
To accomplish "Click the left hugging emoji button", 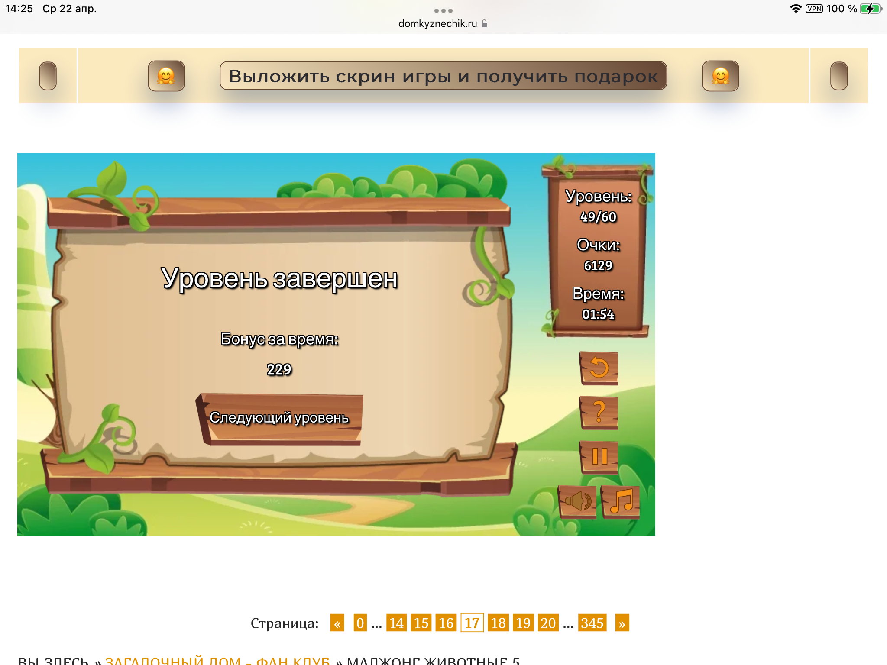I will pos(166,76).
